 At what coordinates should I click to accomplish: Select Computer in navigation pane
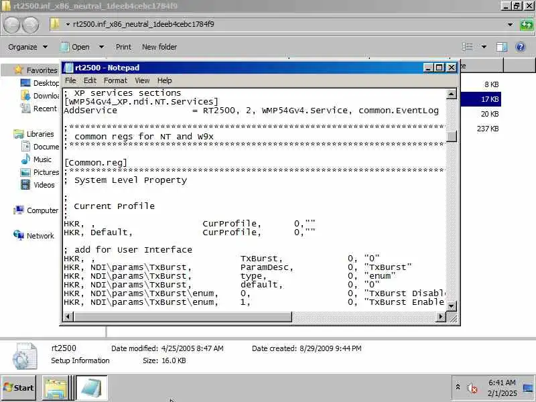click(42, 210)
